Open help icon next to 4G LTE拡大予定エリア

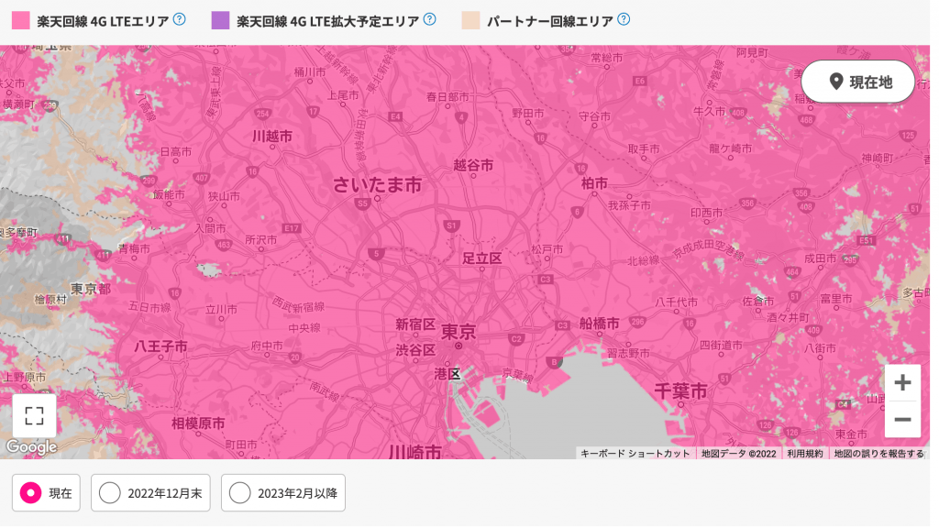[429, 19]
